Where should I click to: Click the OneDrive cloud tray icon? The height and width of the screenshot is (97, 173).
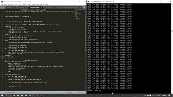[x=150, y=95]
